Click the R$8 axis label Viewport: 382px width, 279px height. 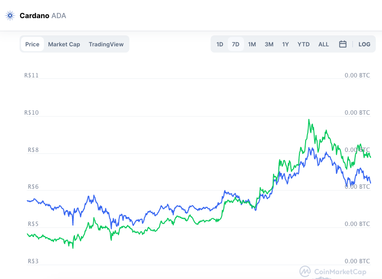click(33, 150)
